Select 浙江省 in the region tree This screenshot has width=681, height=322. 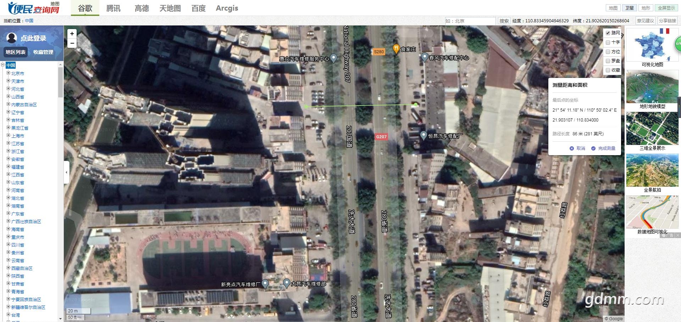point(18,151)
